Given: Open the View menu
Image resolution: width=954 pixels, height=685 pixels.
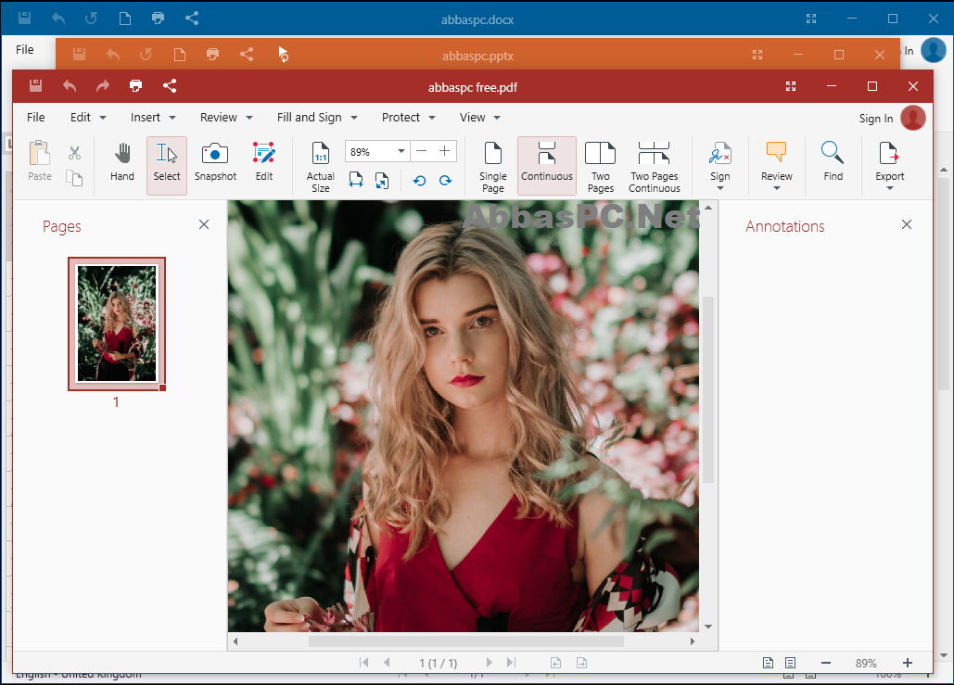Looking at the screenshot, I should click(479, 118).
